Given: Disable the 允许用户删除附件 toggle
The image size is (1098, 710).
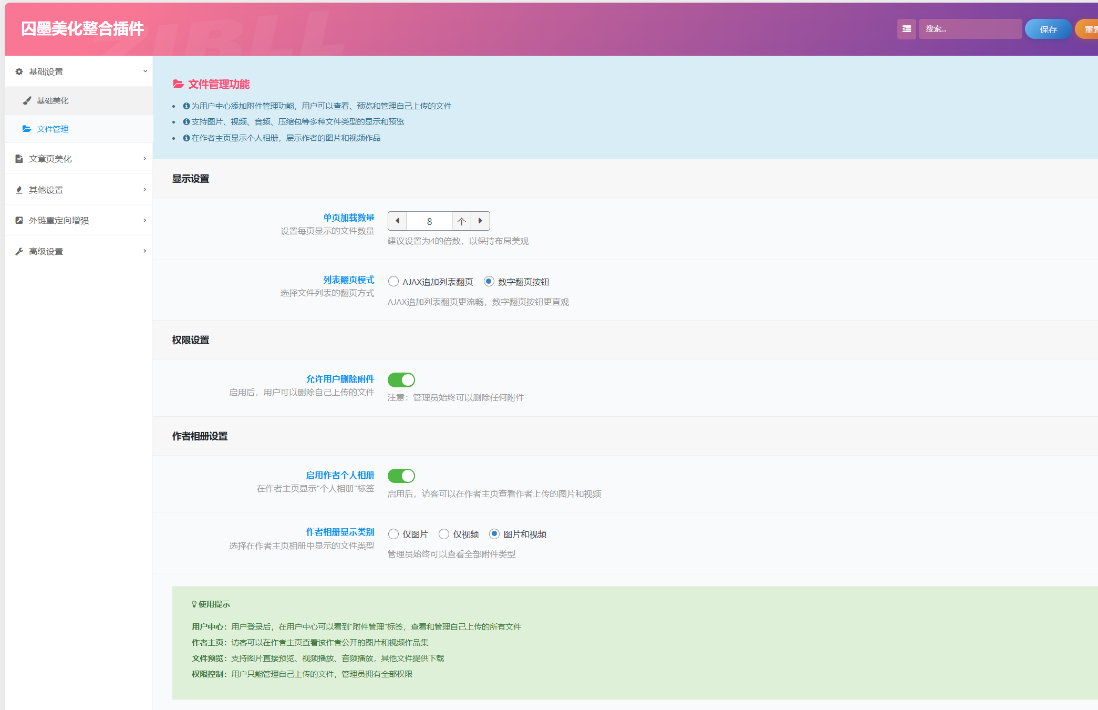Looking at the screenshot, I should 401,379.
